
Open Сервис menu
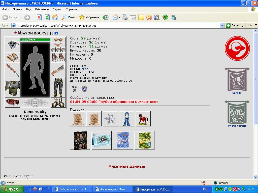(x=57, y=9)
